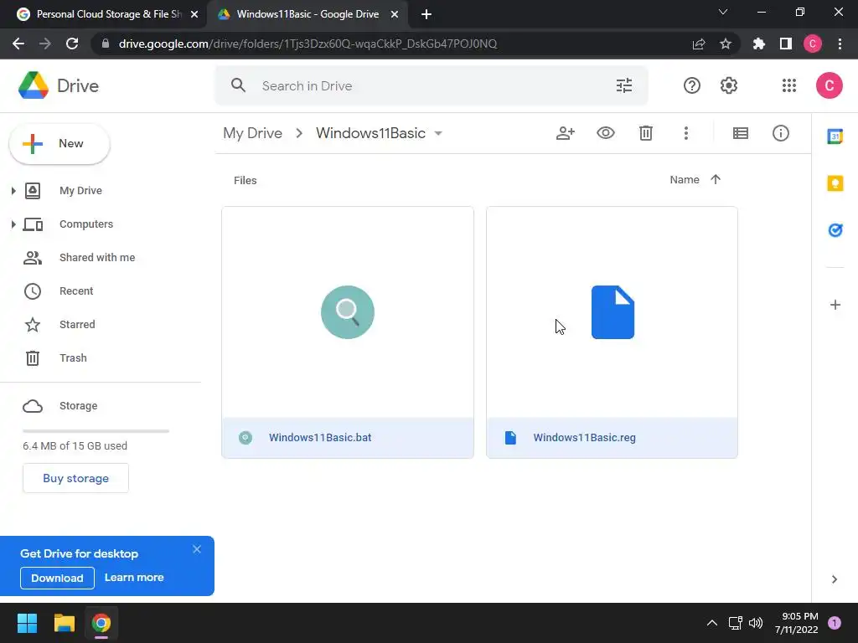Click the Preview eye icon
This screenshot has width=858, height=643.
(605, 133)
